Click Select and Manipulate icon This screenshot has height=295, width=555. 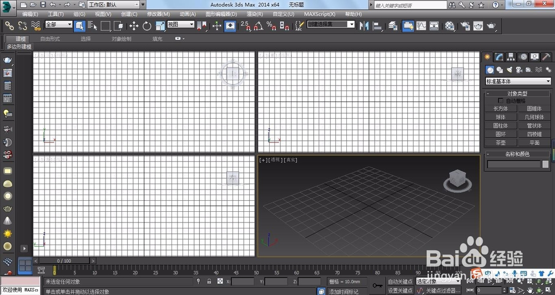click(216, 26)
